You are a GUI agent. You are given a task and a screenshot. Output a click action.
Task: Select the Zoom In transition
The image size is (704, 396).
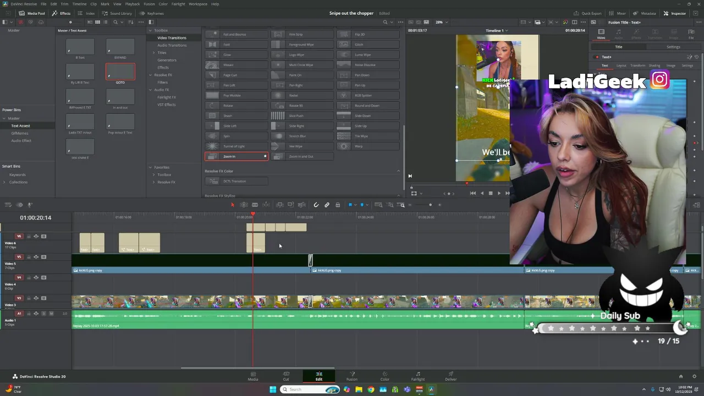point(237,156)
